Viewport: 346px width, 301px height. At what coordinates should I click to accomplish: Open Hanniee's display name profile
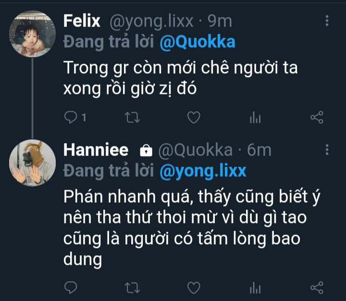[96, 150]
